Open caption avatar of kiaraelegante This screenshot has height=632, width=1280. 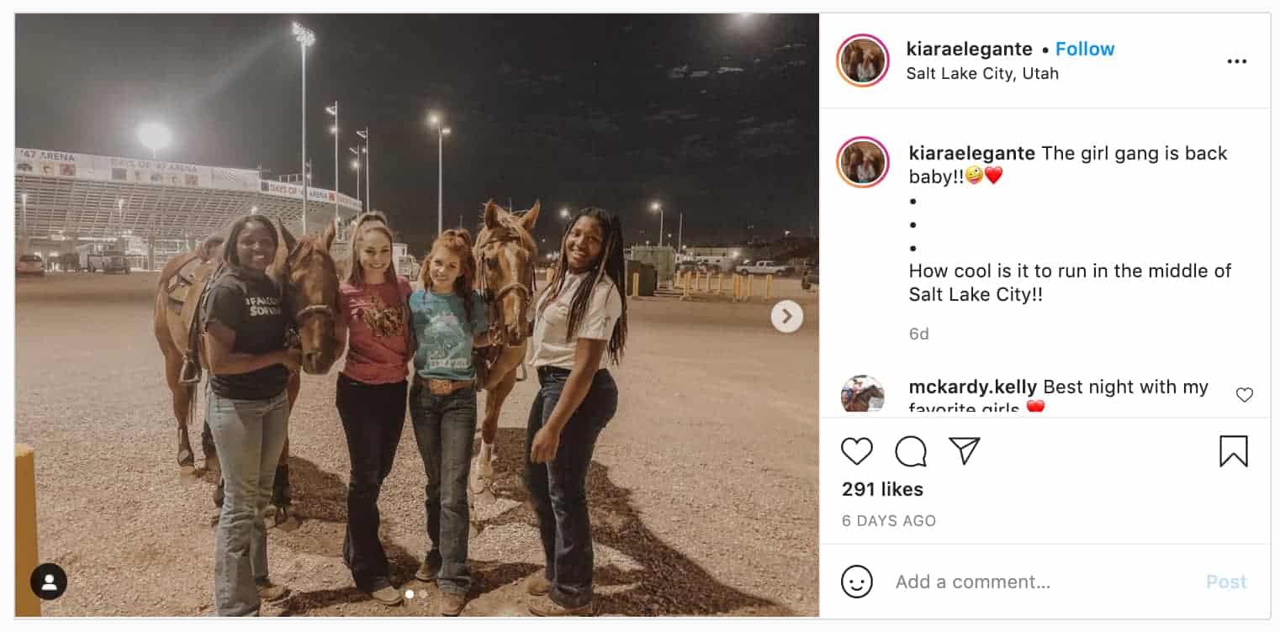click(863, 161)
